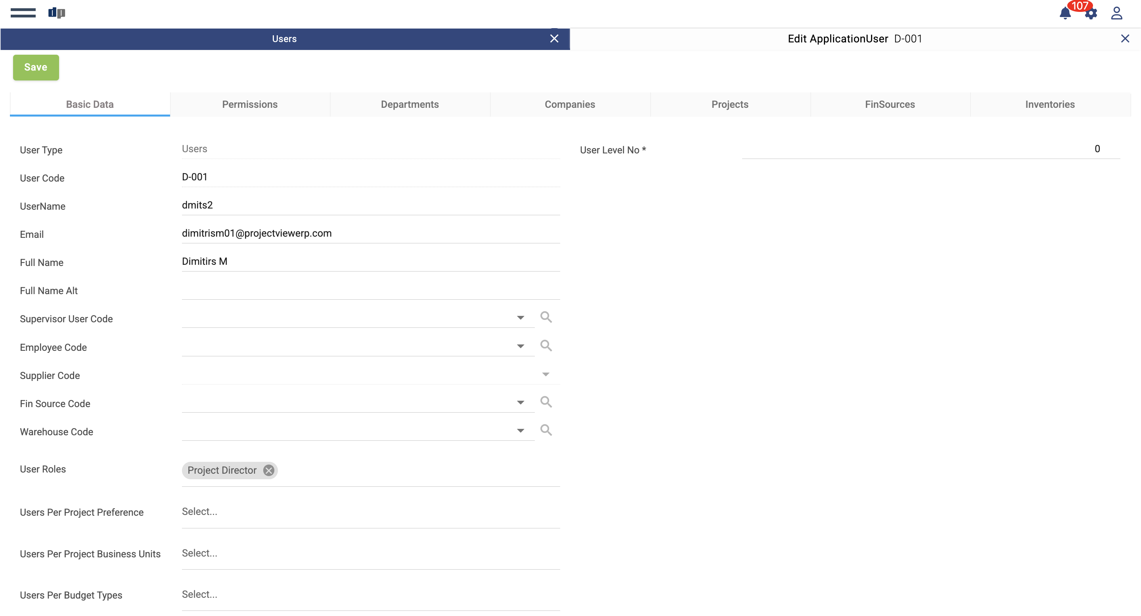This screenshot has height=616, width=1141.
Task: Search Employee Code with magnifier icon
Action: [x=546, y=345]
